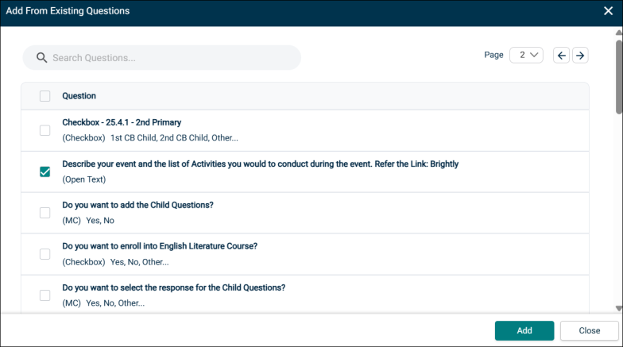Click the 'Describe your event' question title

(261, 164)
